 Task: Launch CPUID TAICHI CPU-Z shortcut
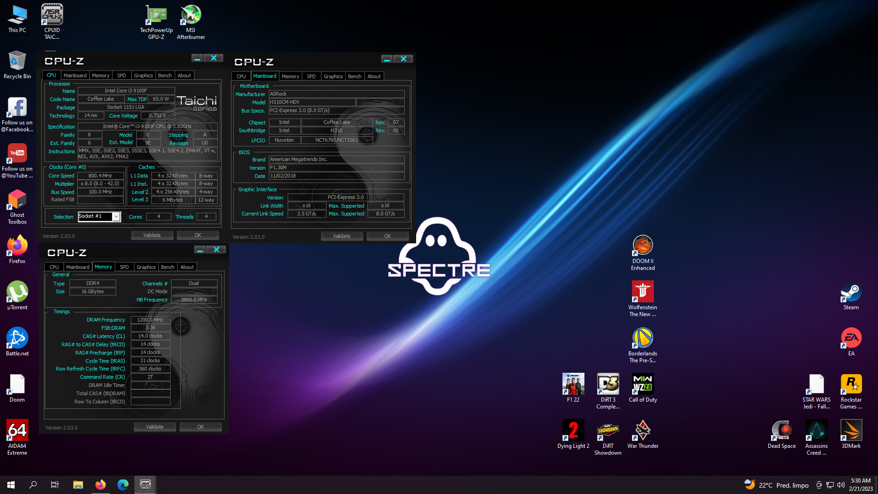(52, 21)
